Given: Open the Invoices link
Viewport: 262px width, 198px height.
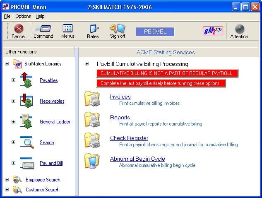Looking at the screenshot, I should [120, 97].
